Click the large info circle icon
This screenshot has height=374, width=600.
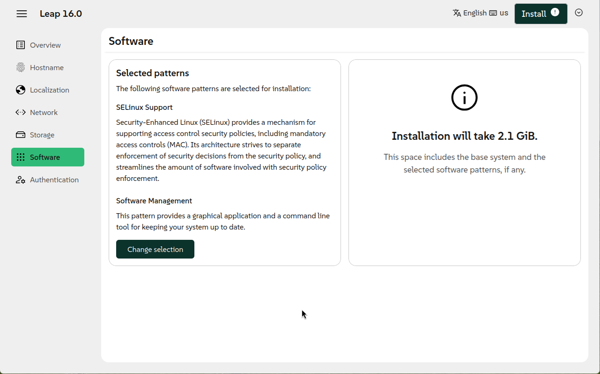(x=464, y=98)
